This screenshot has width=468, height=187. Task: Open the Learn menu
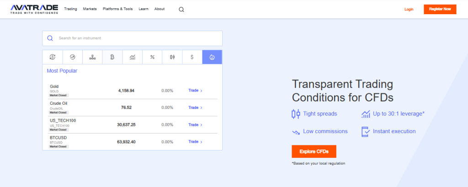click(144, 9)
